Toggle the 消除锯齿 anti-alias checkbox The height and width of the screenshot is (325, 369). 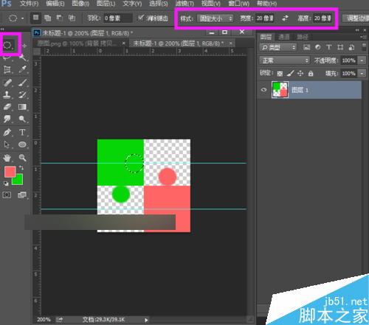141,18
